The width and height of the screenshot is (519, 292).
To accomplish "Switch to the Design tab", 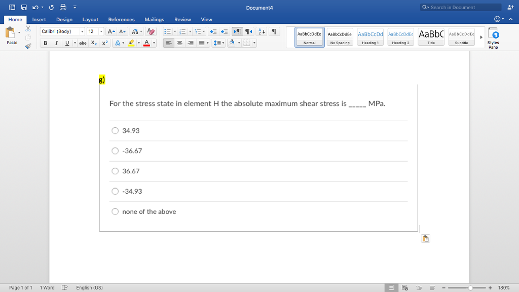I will 64,20.
